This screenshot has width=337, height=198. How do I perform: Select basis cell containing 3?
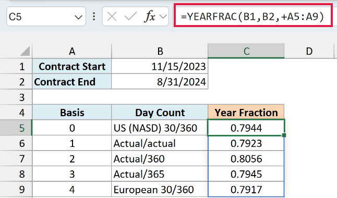72,174
